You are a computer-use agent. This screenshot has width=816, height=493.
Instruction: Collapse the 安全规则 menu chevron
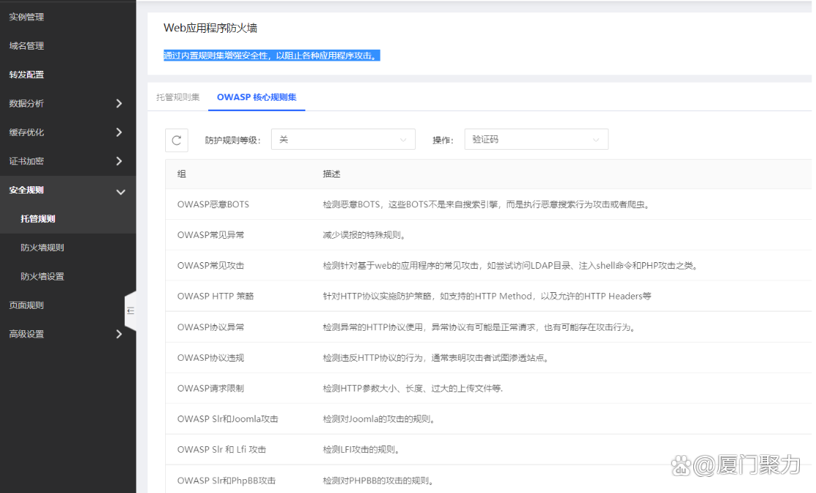(121, 191)
